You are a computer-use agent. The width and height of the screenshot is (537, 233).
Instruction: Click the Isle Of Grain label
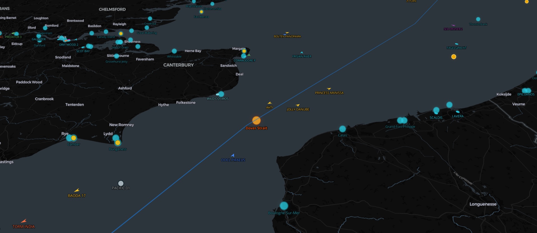120,47
